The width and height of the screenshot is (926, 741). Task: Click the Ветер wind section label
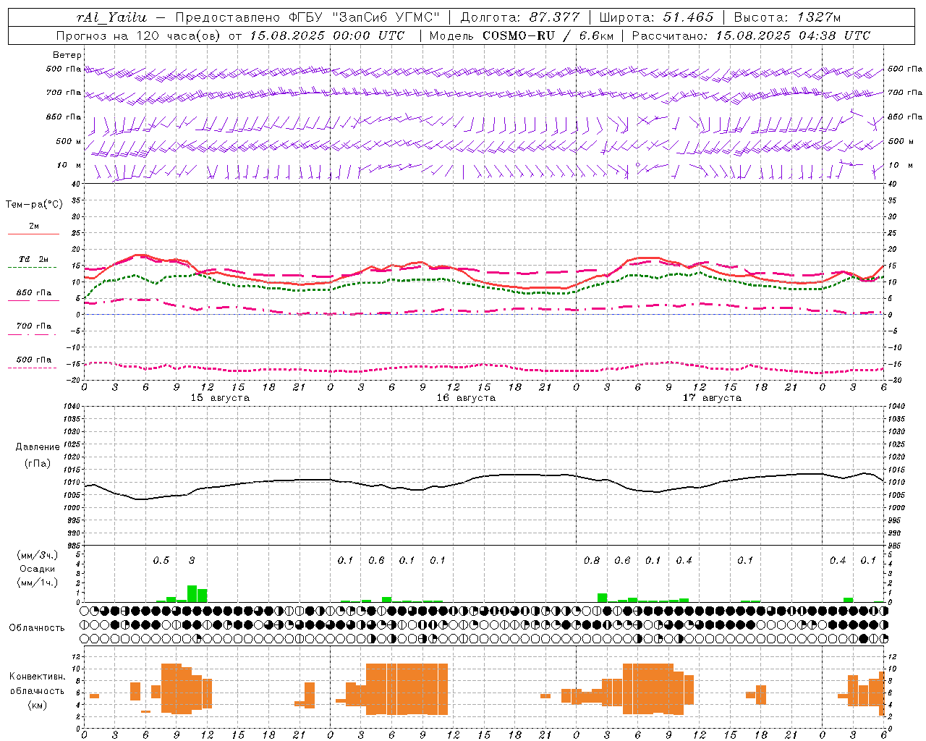point(67,55)
